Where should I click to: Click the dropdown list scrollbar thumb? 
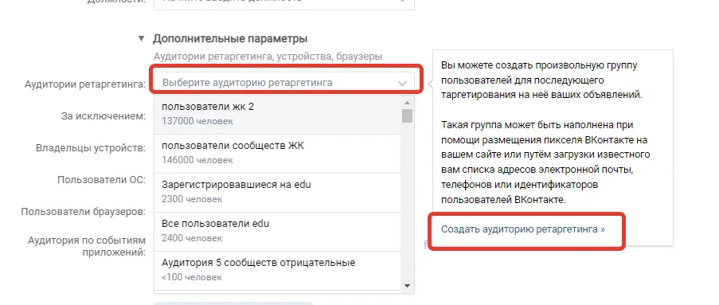coord(407,115)
